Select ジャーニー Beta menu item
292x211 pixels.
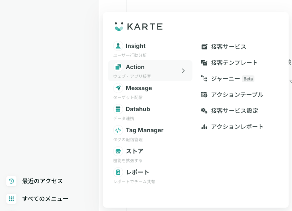click(x=227, y=79)
